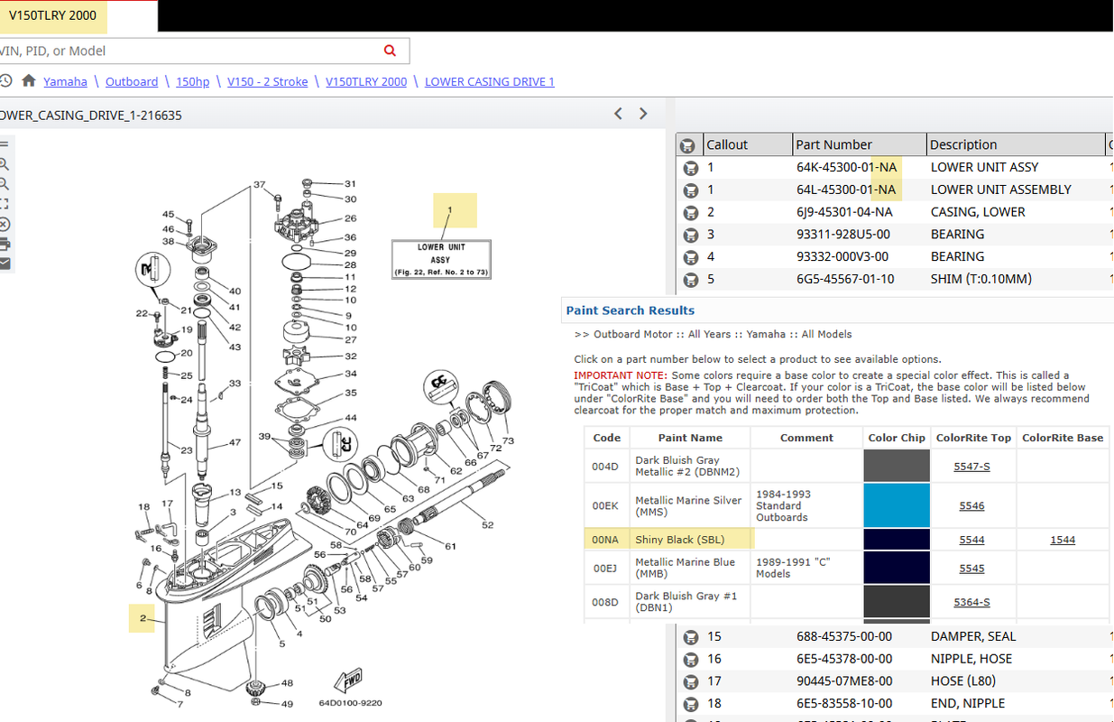Toggle fullscreen view of the diagram

point(4,204)
